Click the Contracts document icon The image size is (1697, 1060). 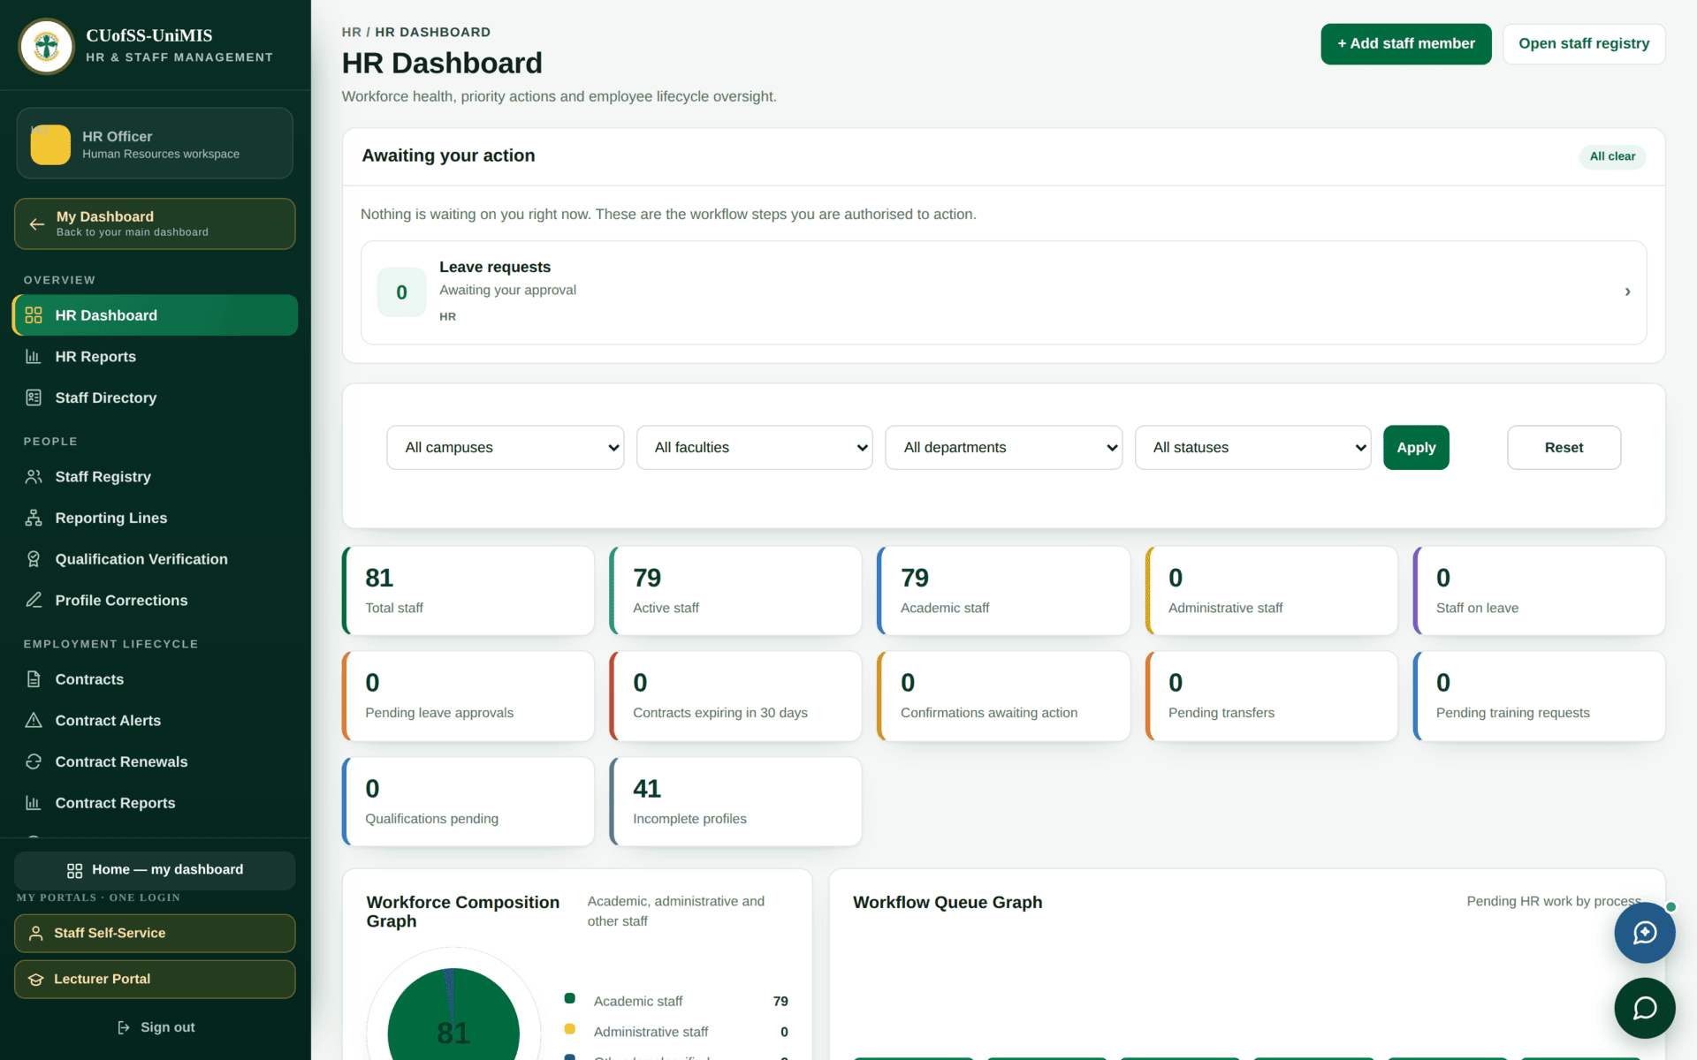(x=34, y=679)
